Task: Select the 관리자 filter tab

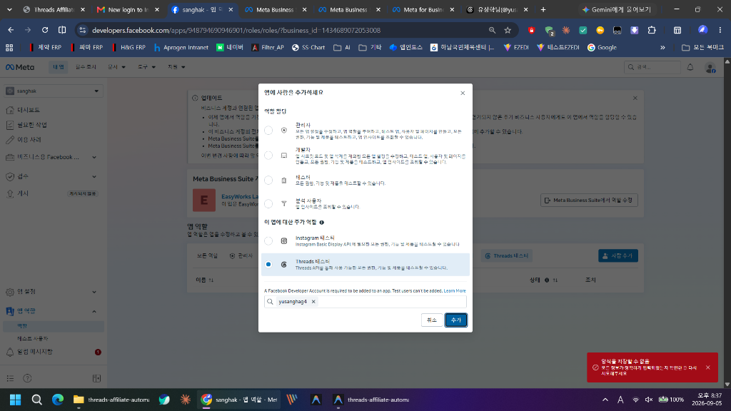Action: pos(241,256)
